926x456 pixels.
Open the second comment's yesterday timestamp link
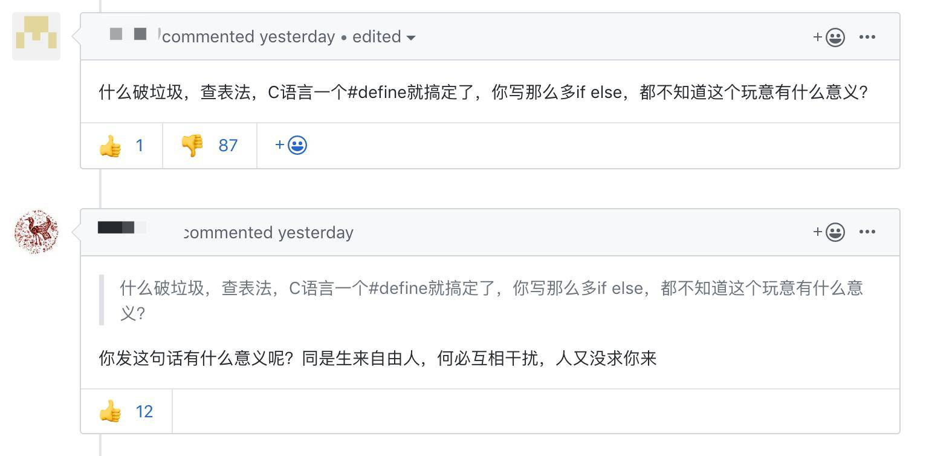pos(316,233)
